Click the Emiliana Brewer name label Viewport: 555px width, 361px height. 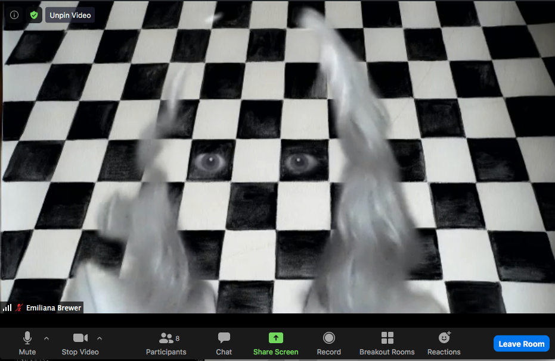[x=54, y=308]
